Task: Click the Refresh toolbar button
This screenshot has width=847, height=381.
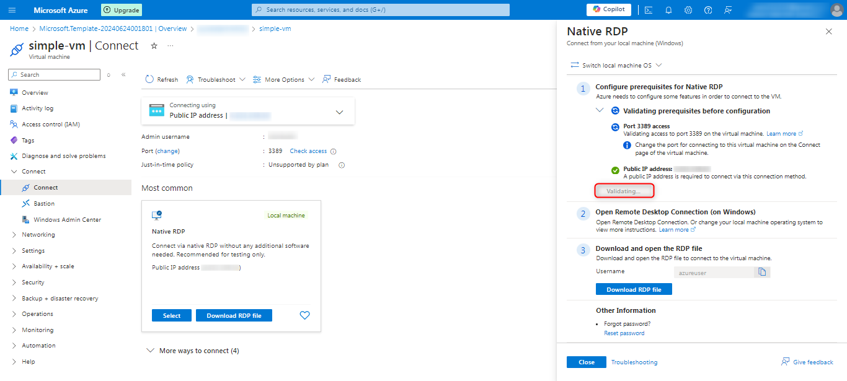Action: coord(162,79)
